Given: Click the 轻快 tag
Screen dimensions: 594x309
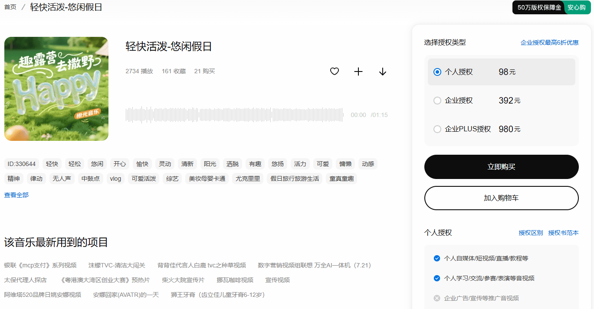Looking at the screenshot, I should click(x=52, y=164).
